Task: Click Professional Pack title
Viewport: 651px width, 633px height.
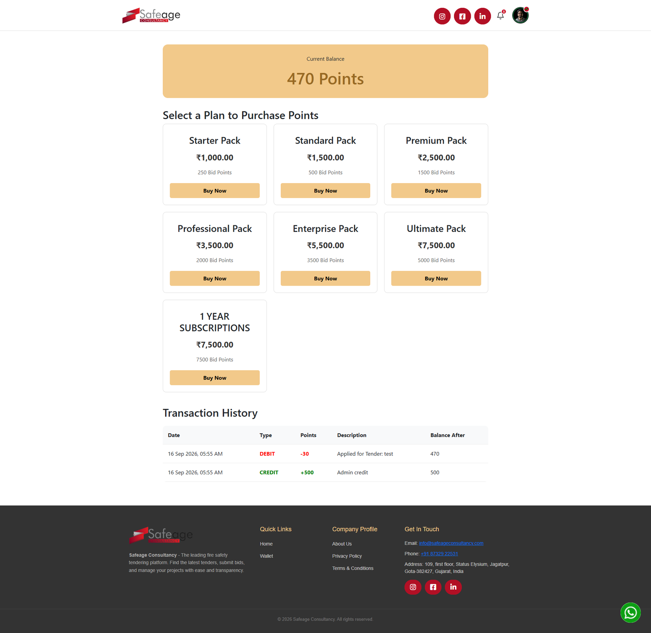Action: coord(215,229)
